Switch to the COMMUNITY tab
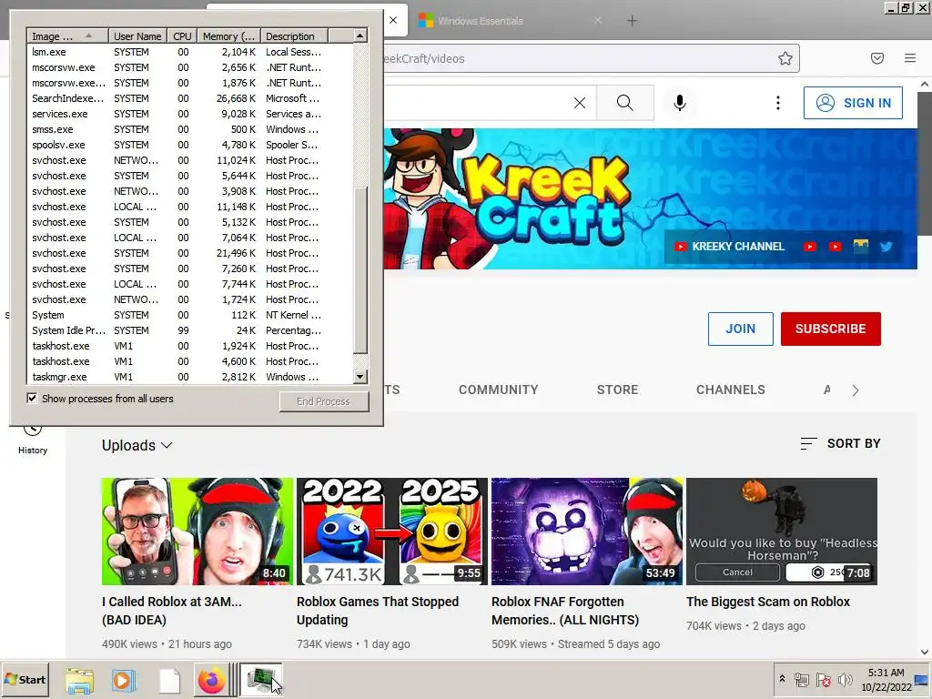 tap(498, 390)
